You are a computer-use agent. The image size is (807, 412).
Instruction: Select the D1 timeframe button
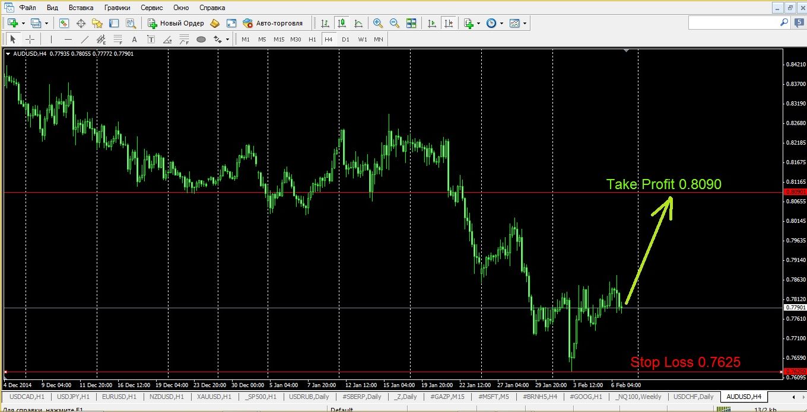click(x=345, y=40)
